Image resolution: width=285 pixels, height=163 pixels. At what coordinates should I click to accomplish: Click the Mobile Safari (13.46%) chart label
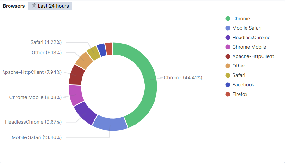pos(37,137)
